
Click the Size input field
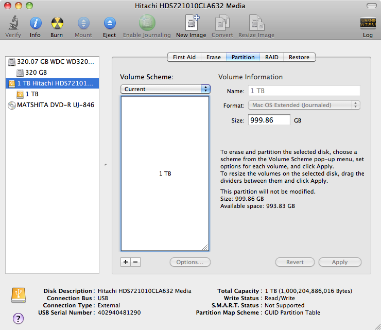click(269, 120)
